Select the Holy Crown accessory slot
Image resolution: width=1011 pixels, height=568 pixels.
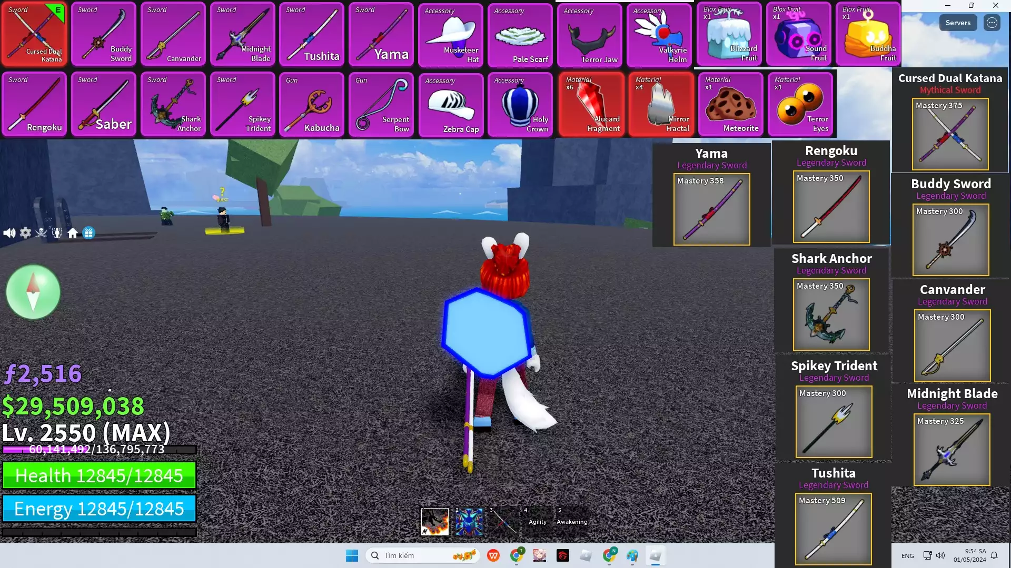(520, 105)
